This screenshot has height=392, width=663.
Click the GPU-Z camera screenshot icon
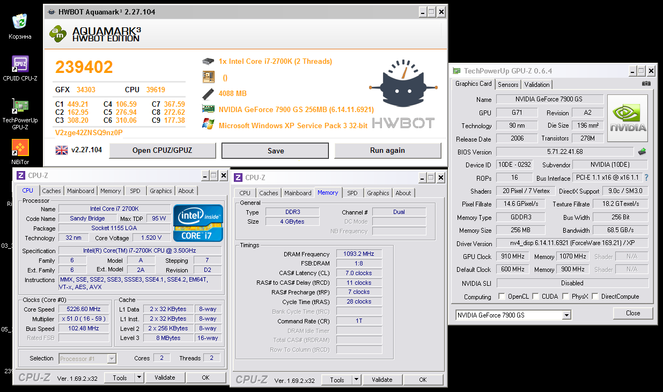(646, 84)
